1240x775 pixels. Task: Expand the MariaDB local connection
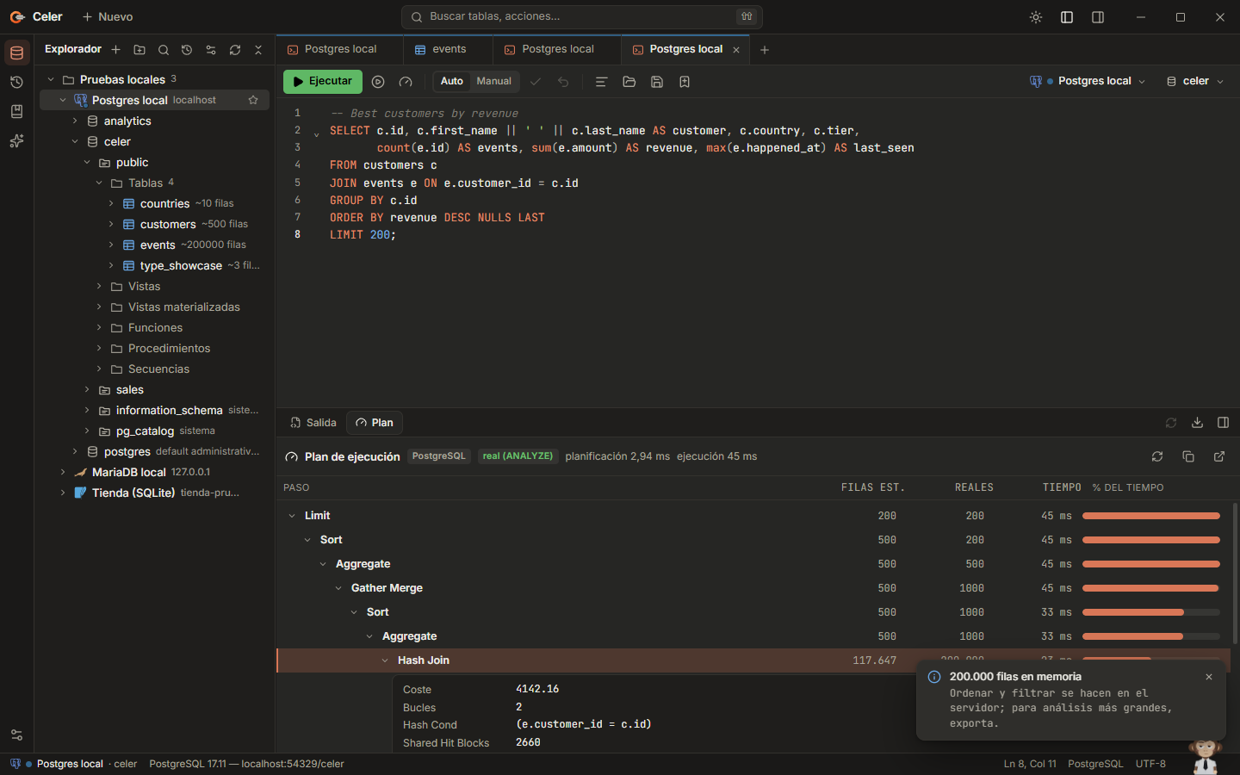63,473
